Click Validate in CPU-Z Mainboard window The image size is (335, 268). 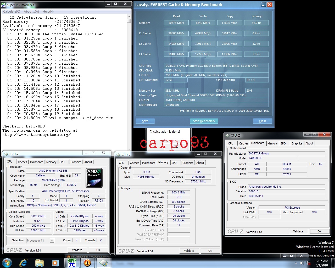(x=298, y=231)
